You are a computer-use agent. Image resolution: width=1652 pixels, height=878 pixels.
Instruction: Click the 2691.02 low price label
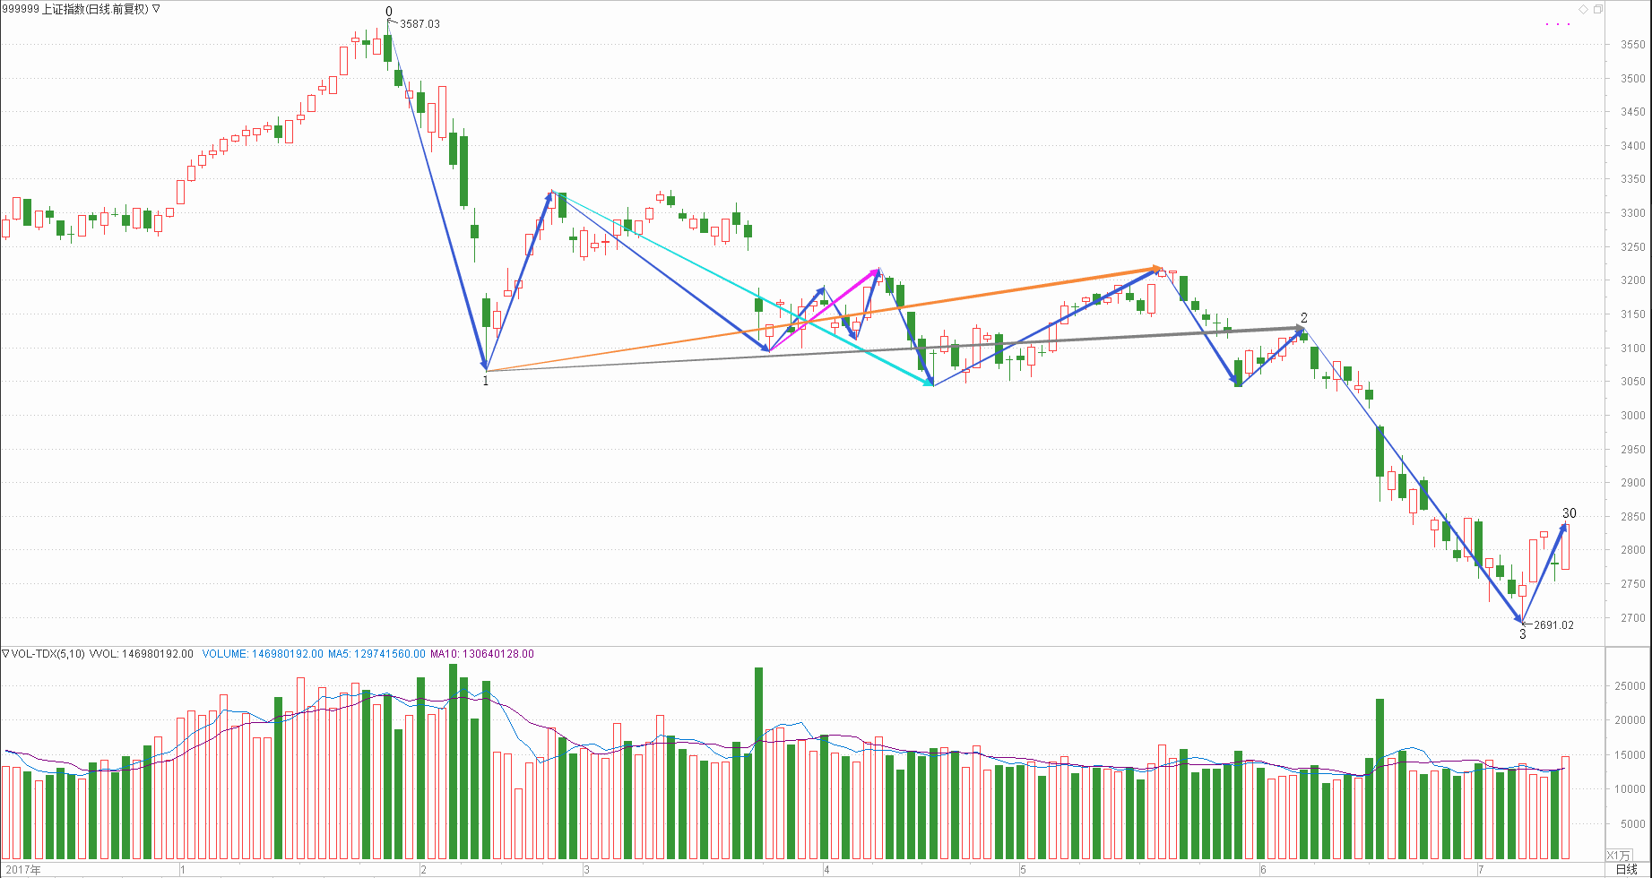(x=1553, y=625)
